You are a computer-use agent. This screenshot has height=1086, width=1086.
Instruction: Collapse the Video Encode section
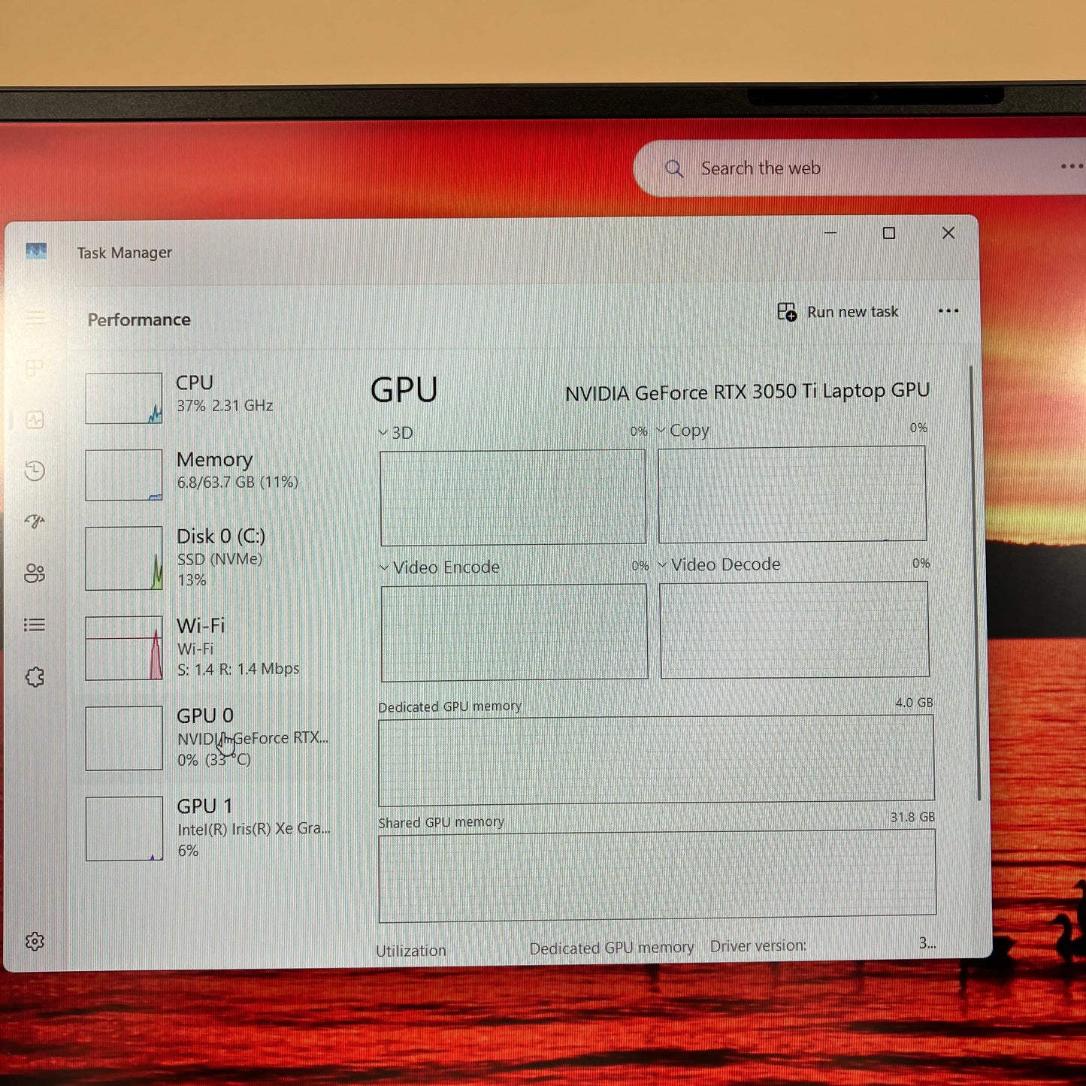pos(384,567)
